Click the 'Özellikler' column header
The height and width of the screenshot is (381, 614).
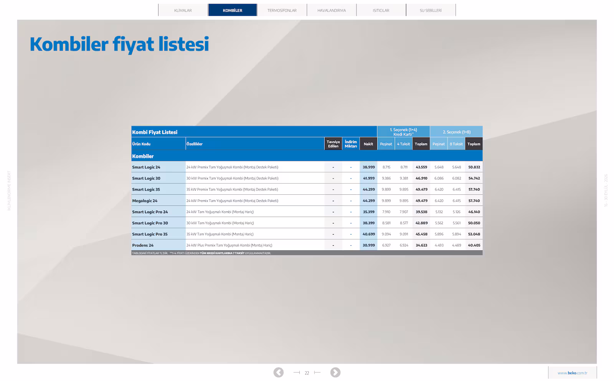click(x=195, y=144)
